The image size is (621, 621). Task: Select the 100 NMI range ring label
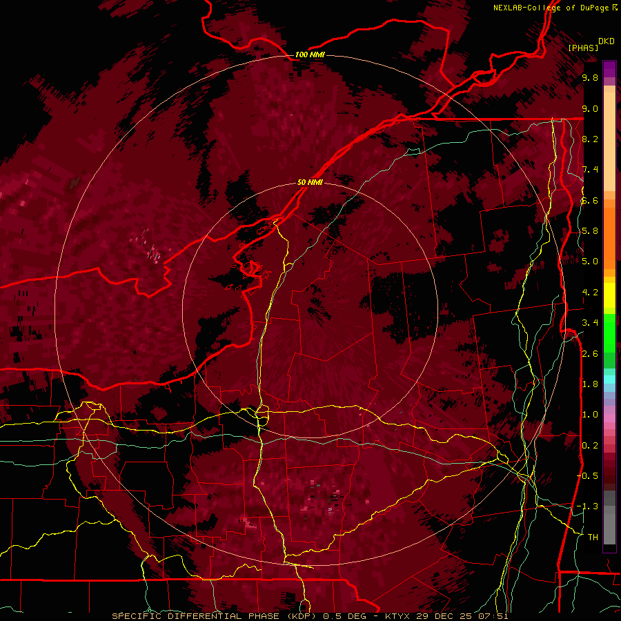pos(310,55)
